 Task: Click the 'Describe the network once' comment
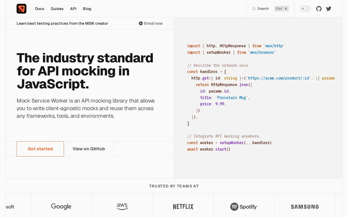point(219,65)
